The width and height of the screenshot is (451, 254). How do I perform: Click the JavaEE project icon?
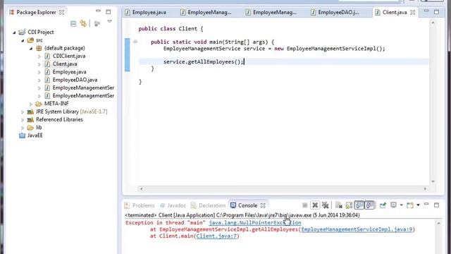(x=22, y=135)
